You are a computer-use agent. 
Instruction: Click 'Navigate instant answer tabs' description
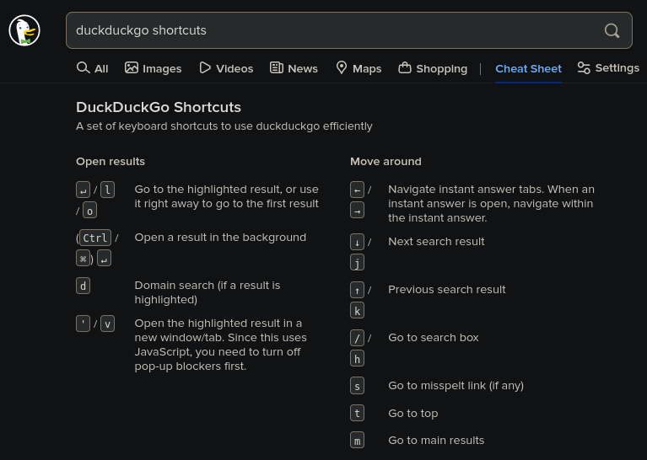click(491, 204)
